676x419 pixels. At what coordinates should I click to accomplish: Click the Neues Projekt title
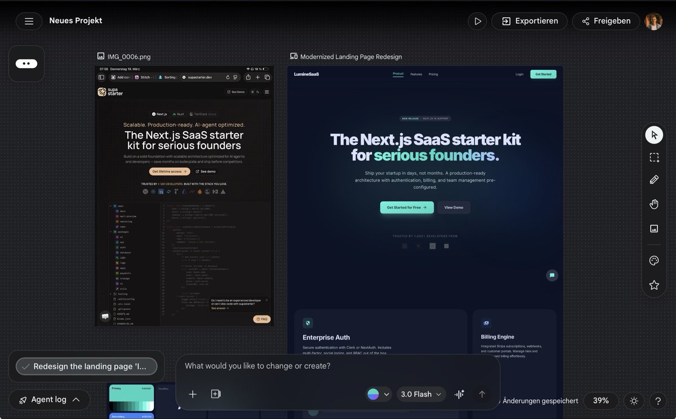pyautogui.click(x=75, y=21)
